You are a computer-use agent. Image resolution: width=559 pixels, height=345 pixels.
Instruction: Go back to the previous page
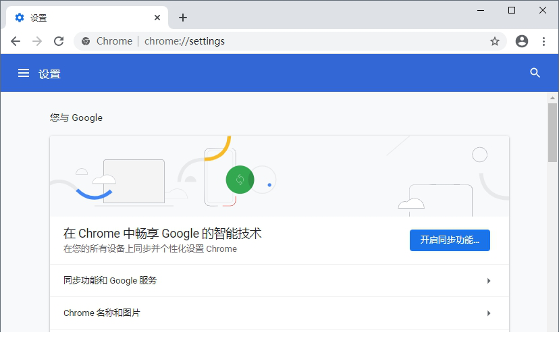click(16, 41)
